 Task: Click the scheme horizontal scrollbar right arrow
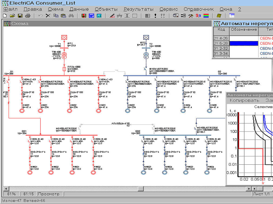click(249, 189)
